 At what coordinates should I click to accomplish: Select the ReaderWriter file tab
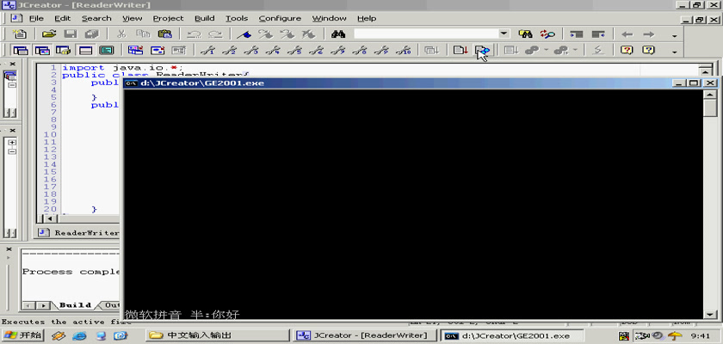click(79, 232)
